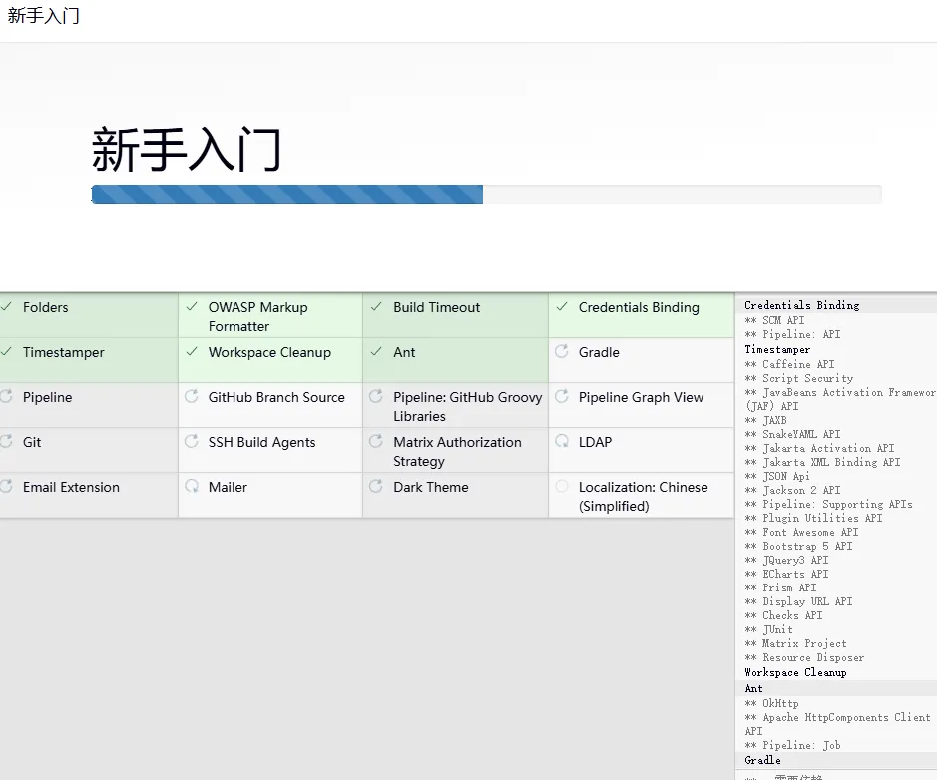Click the checkmark icon for Build Timeout
The height and width of the screenshot is (780, 937).
(376, 307)
